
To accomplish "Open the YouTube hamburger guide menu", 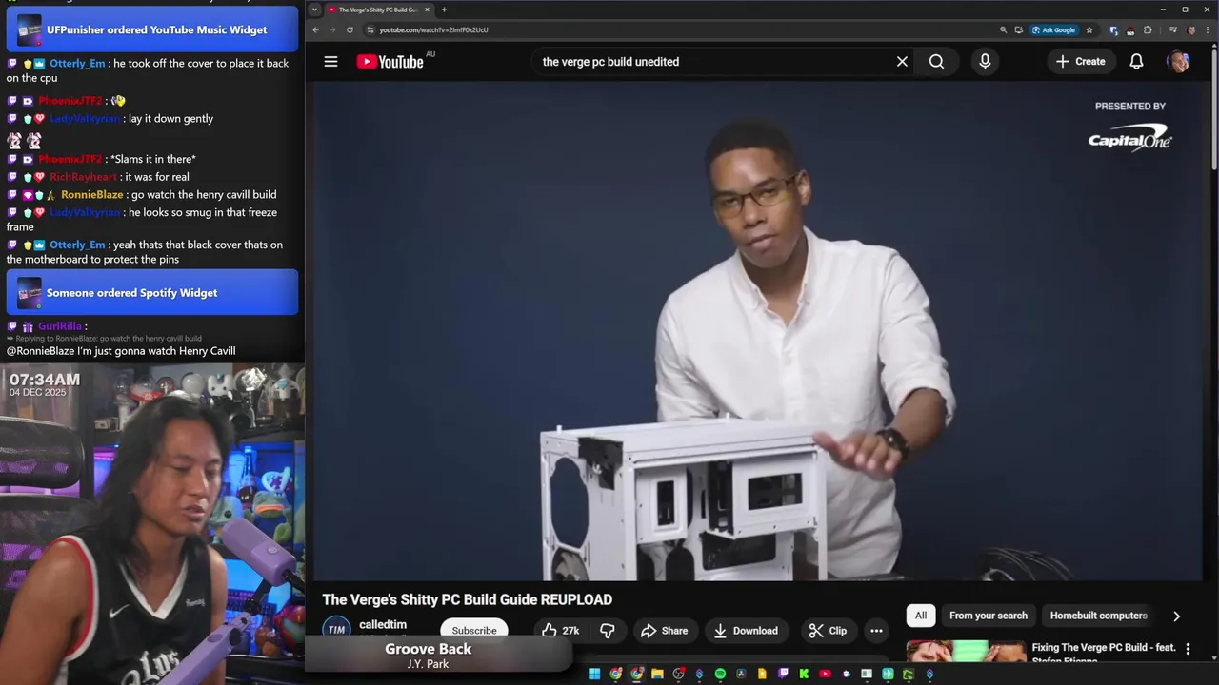I will point(330,62).
